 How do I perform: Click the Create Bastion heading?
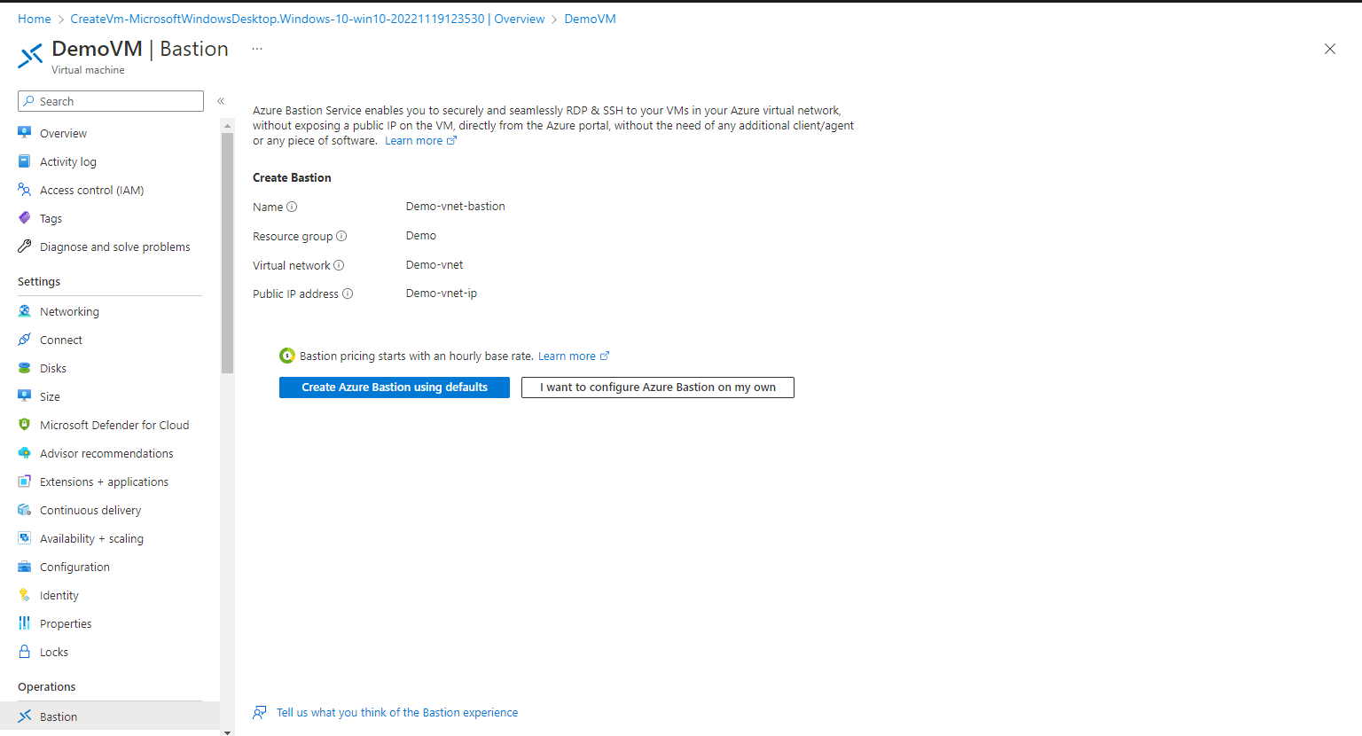click(292, 177)
